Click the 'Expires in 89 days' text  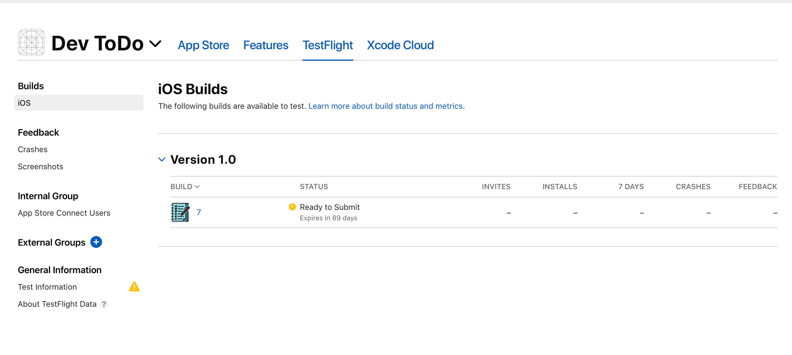pos(328,218)
